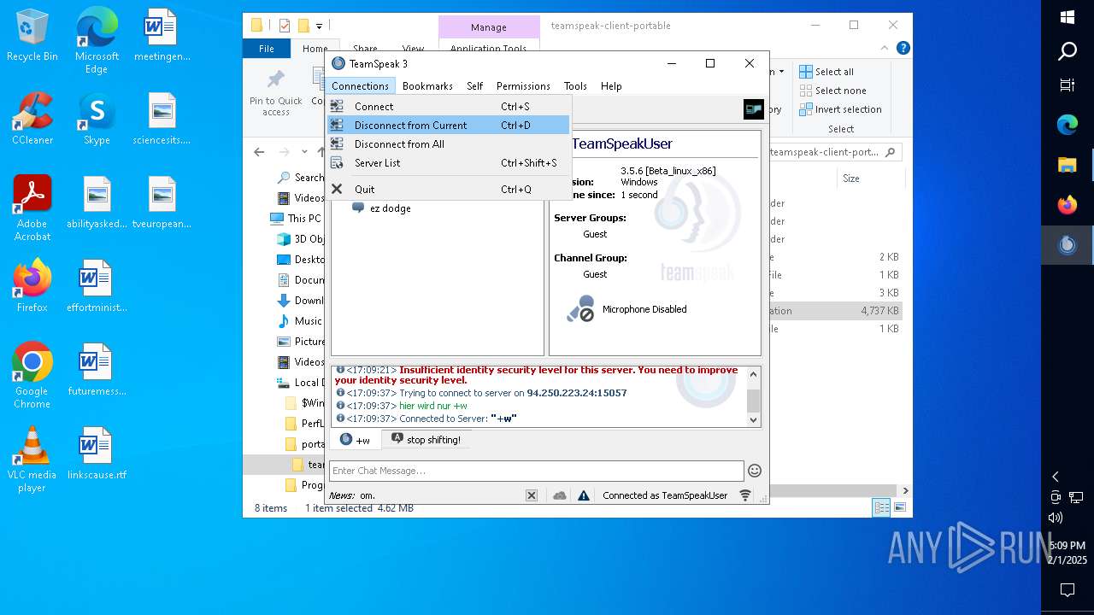Open the Adobe Acrobat desktop shortcut
The height and width of the screenshot is (615, 1094).
pyautogui.click(x=32, y=208)
